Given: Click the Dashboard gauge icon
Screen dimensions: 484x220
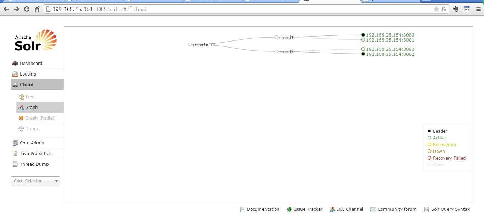Looking at the screenshot, I should pos(15,64).
